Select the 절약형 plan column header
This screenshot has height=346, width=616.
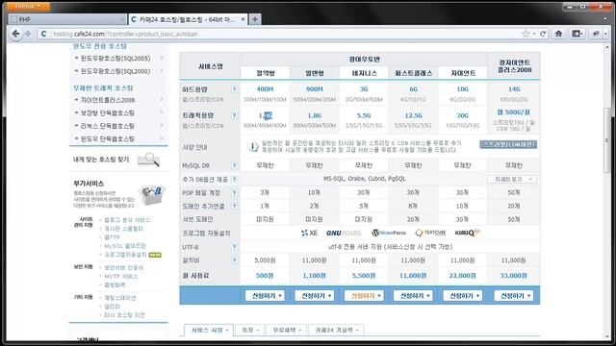266,73
